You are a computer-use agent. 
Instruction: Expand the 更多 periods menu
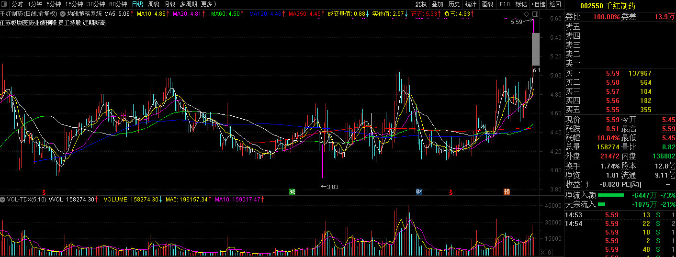209,4
